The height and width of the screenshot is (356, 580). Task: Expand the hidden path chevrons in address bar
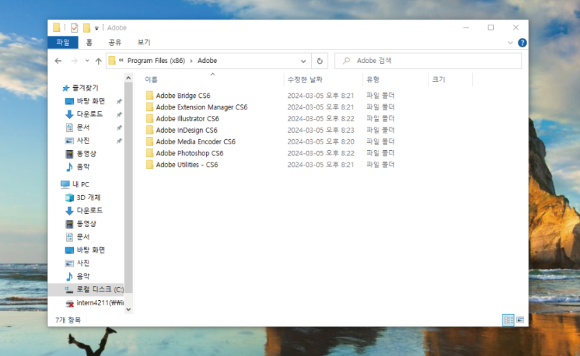(121, 60)
